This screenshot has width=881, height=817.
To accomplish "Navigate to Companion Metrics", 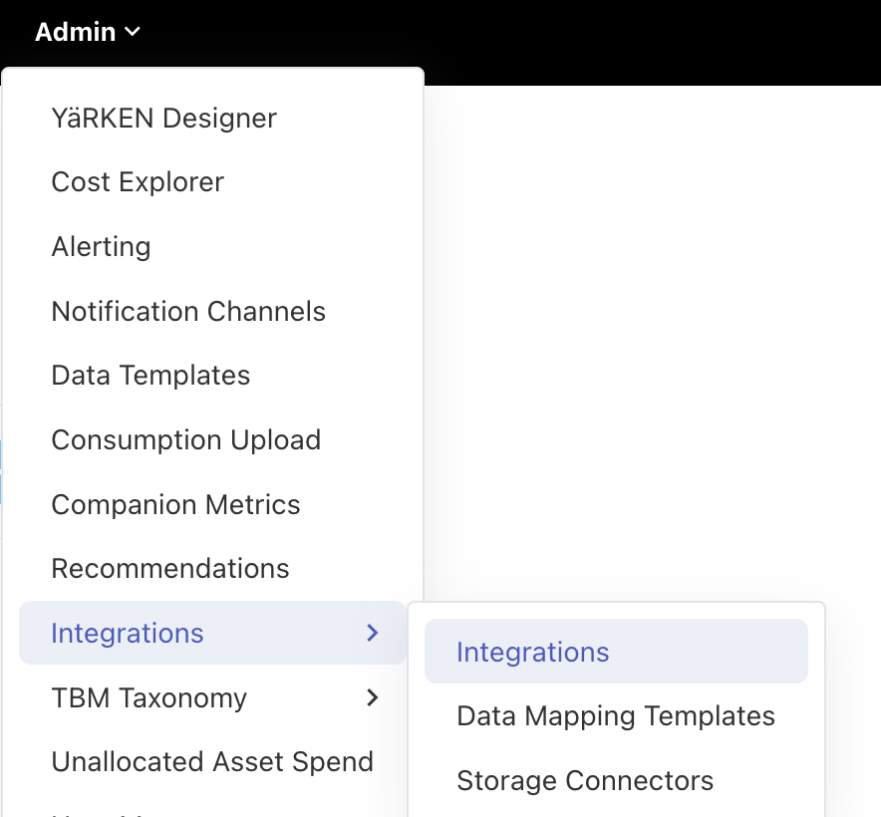I will click(175, 504).
